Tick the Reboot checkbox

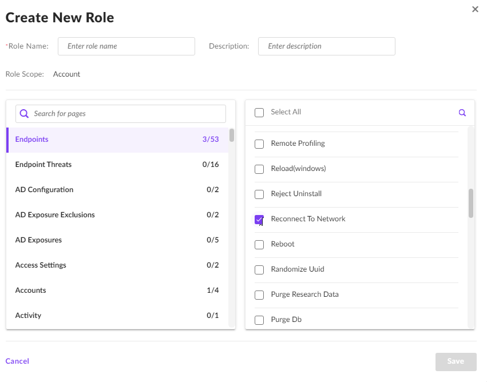click(x=259, y=245)
